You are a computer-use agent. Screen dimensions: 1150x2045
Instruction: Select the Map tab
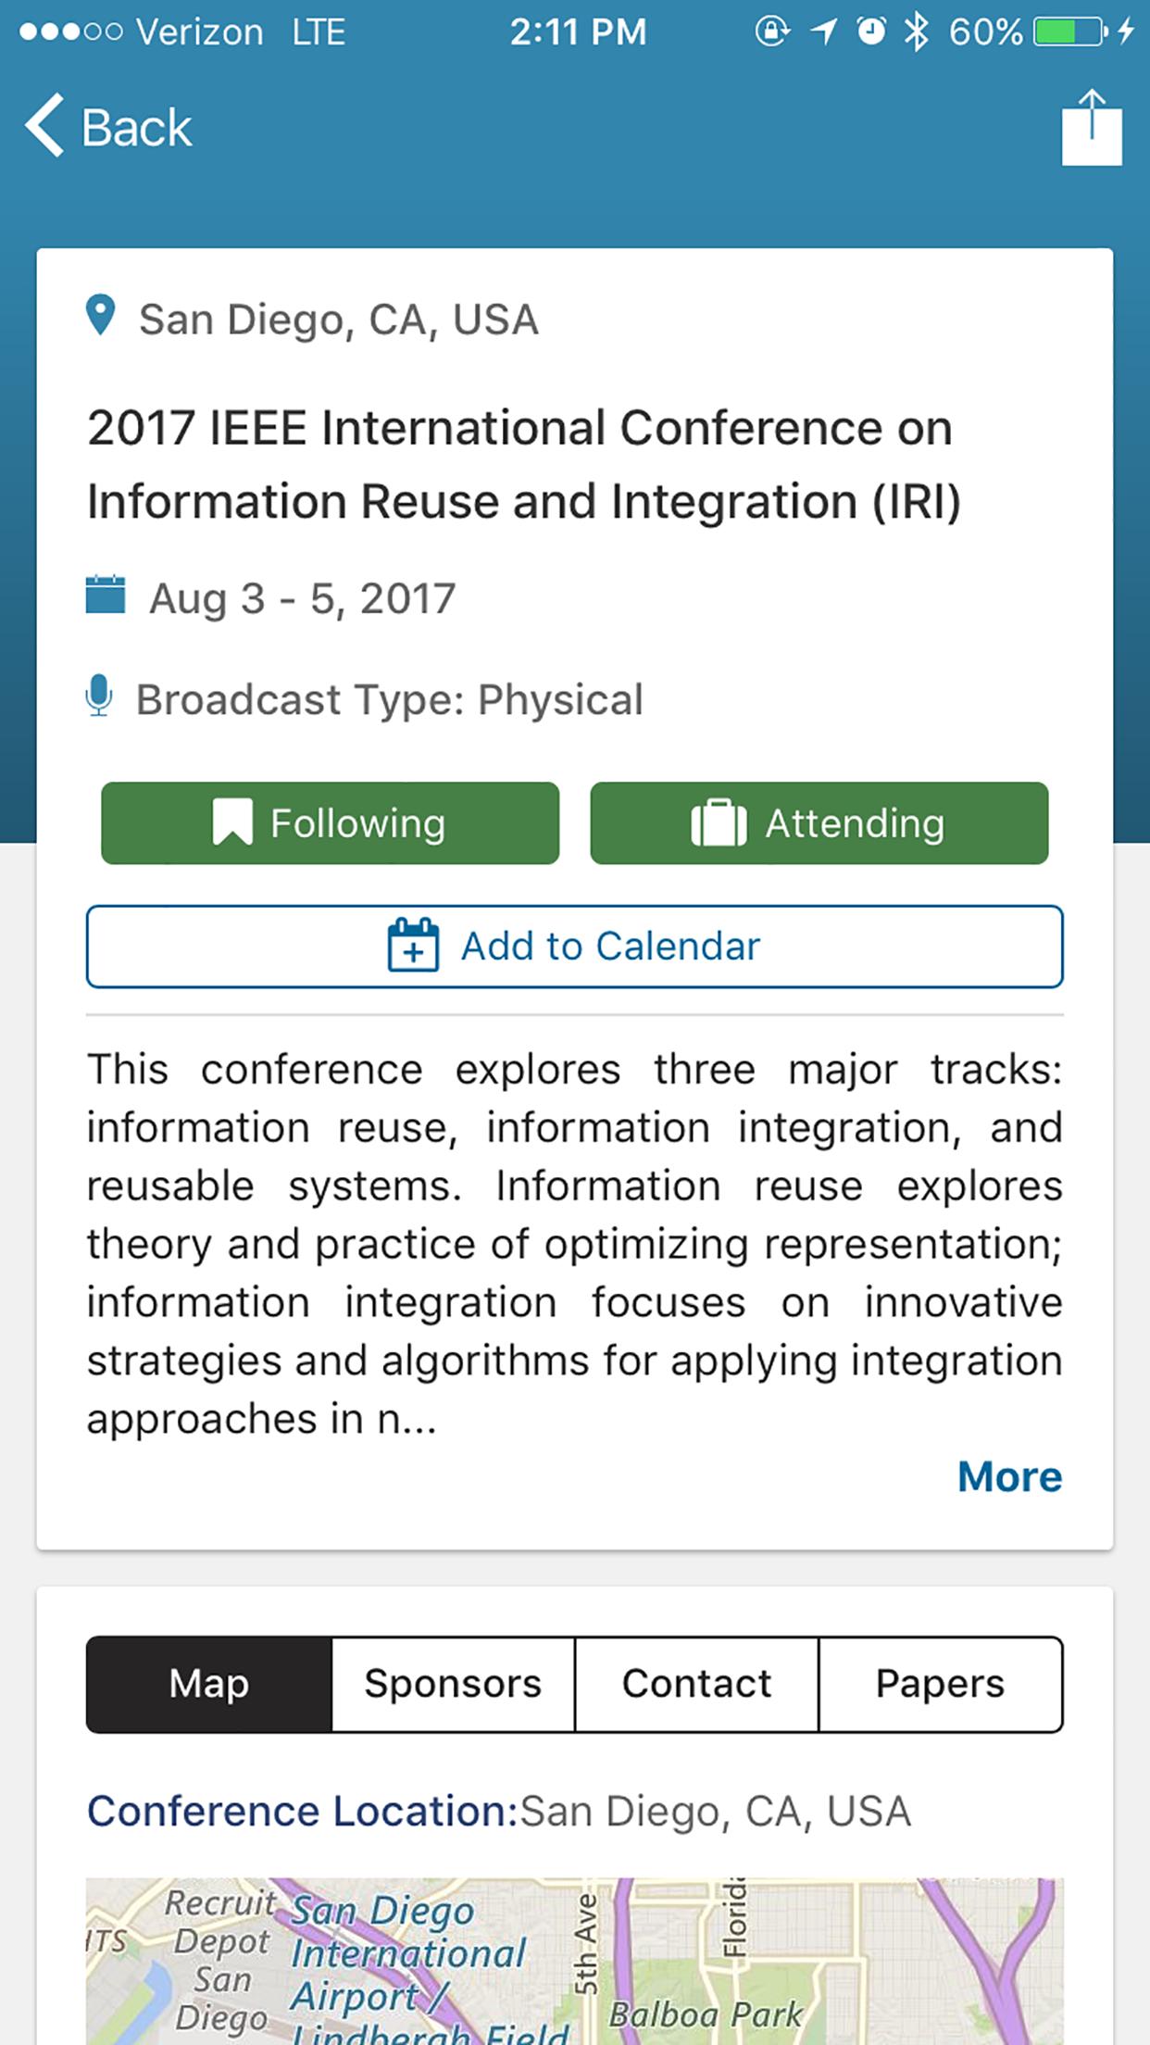click(209, 1684)
